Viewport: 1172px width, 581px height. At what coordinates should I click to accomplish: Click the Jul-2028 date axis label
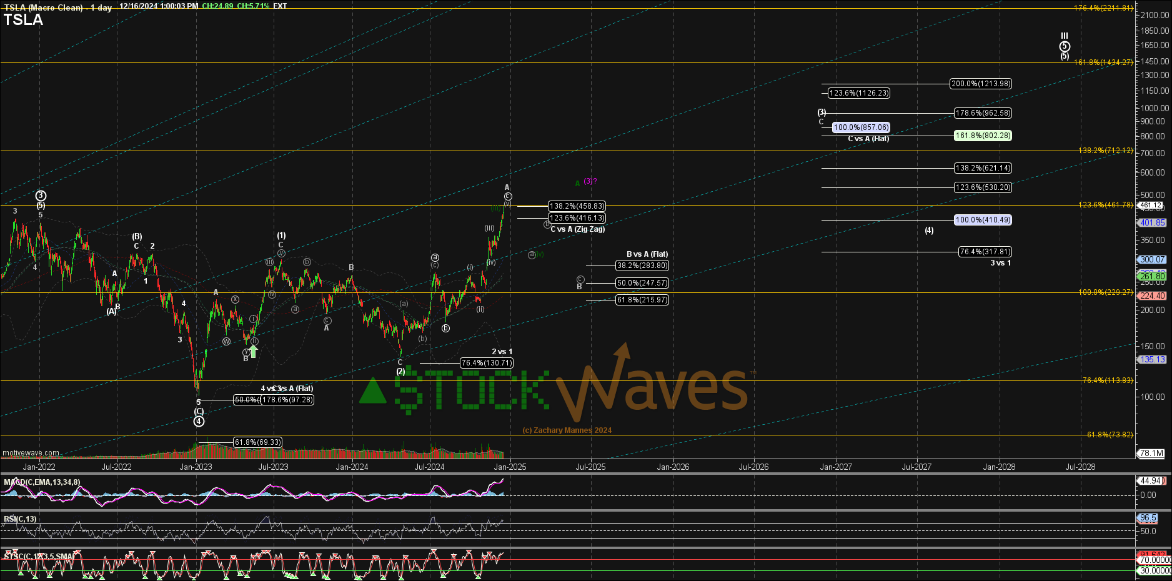(1080, 467)
